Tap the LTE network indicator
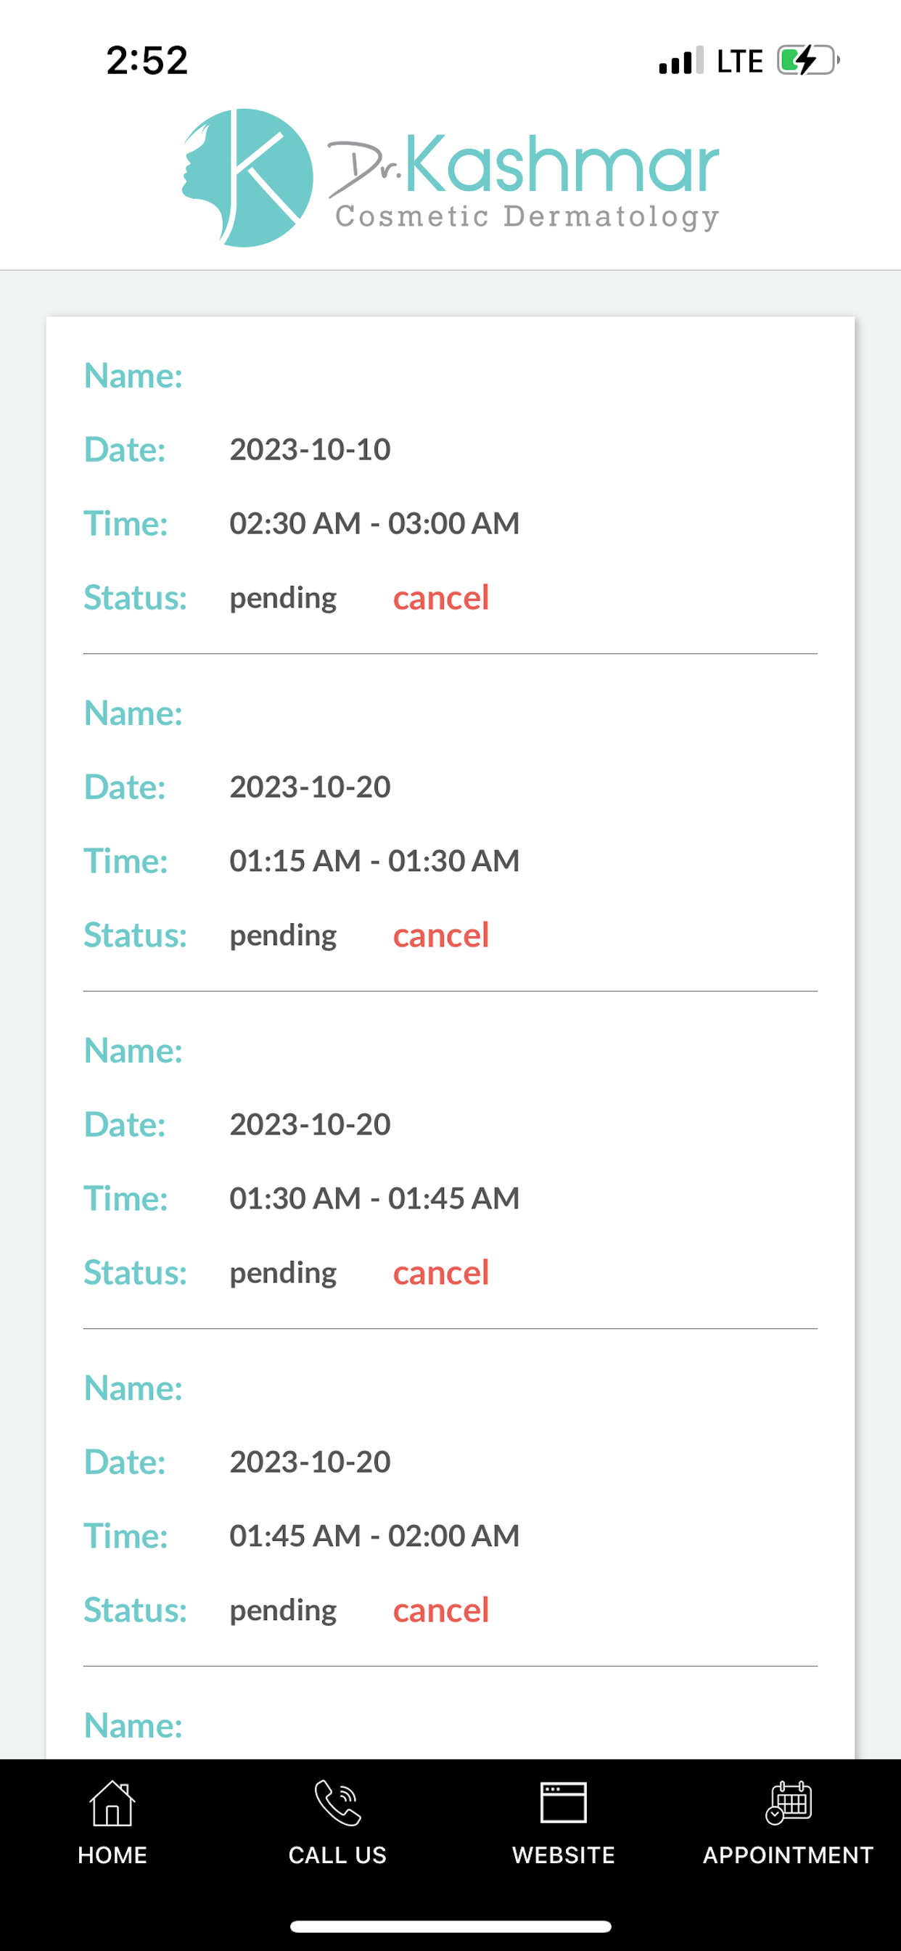The image size is (901, 1951). [740, 62]
